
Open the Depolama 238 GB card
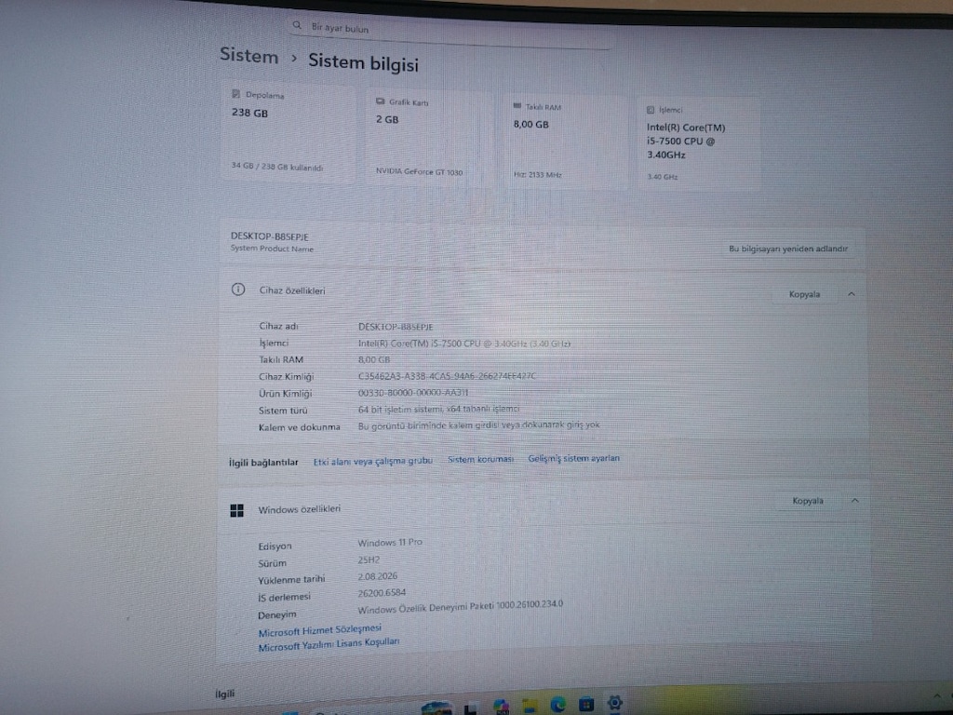tap(289, 132)
